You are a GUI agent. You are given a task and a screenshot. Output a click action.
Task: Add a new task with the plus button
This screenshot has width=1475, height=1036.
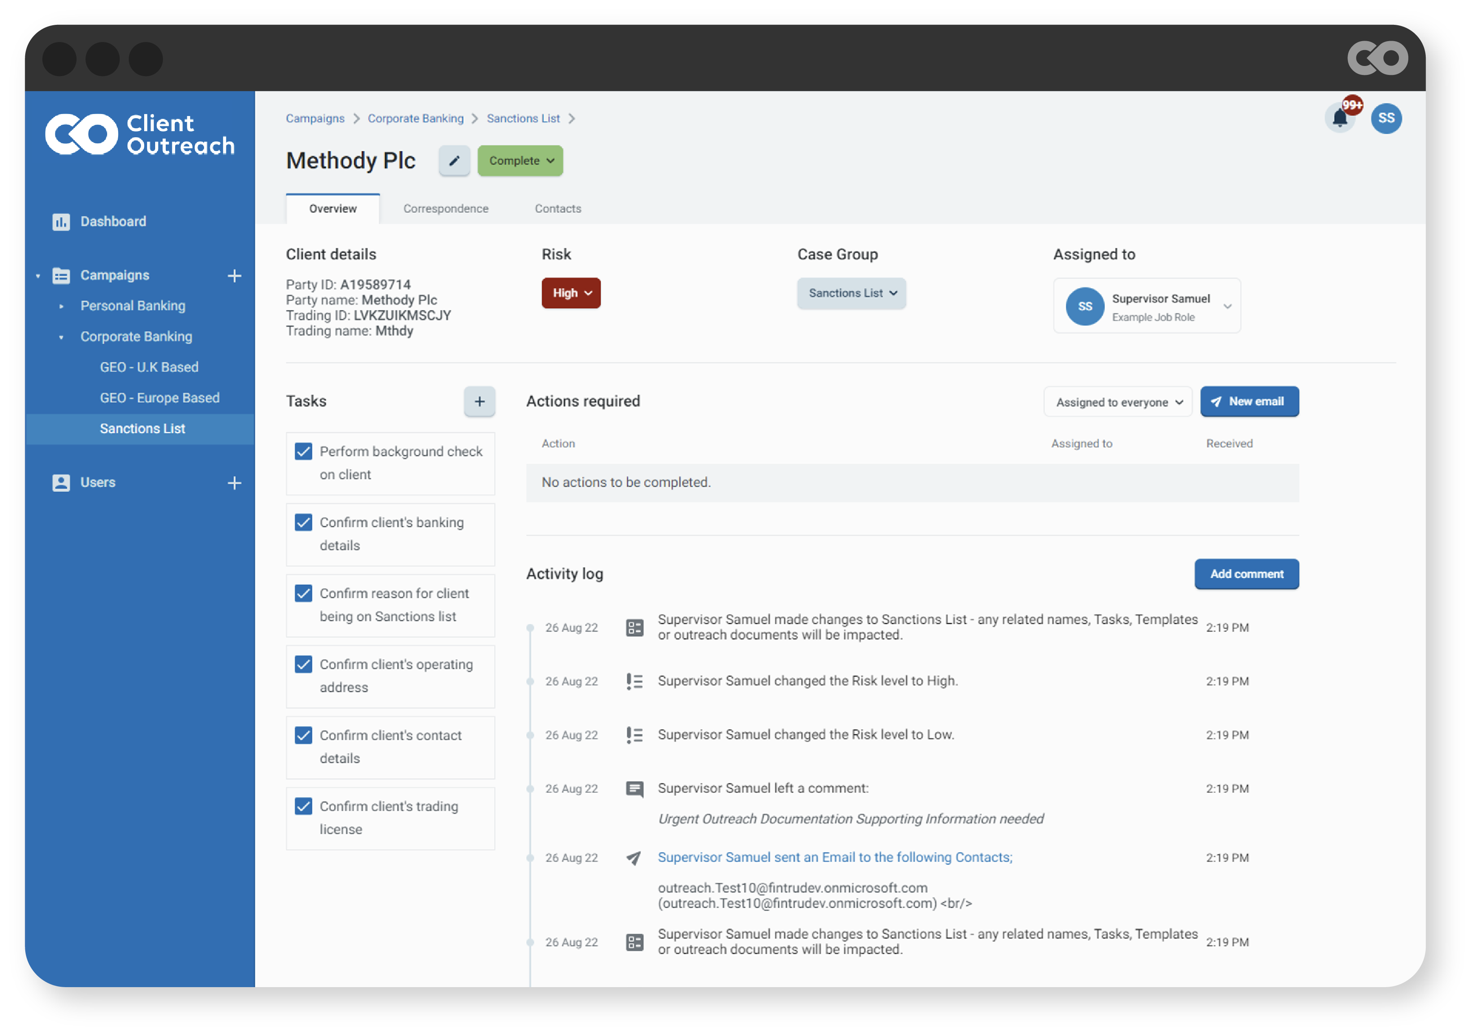click(479, 402)
